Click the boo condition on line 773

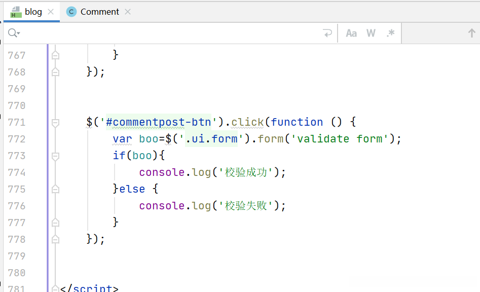142,156
